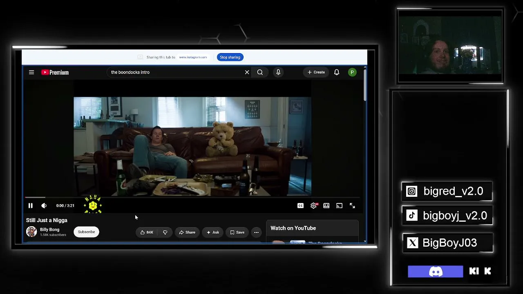Click the video frame showing the couch scene
Viewport: 523px width, 294px height.
coord(192,146)
